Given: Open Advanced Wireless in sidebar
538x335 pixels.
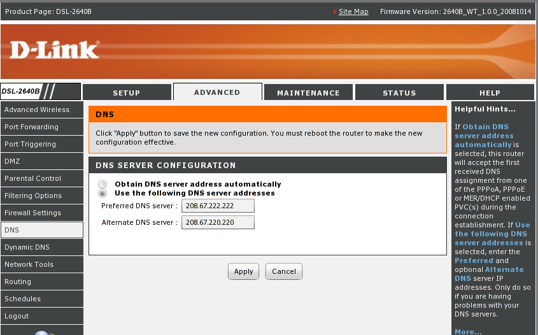Looking at the screenshot, I should 42,110.
